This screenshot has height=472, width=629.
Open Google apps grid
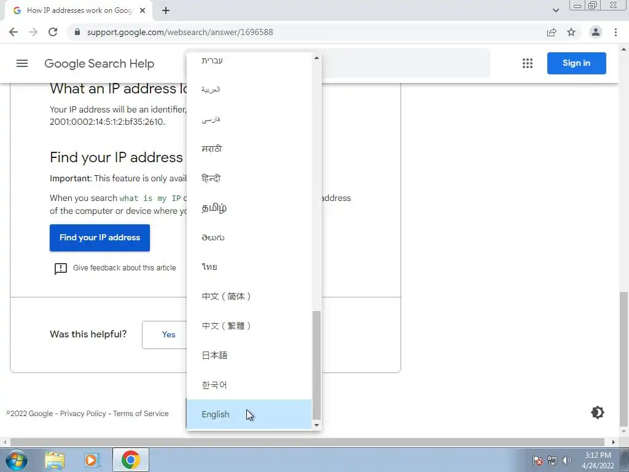click(528, 63)
